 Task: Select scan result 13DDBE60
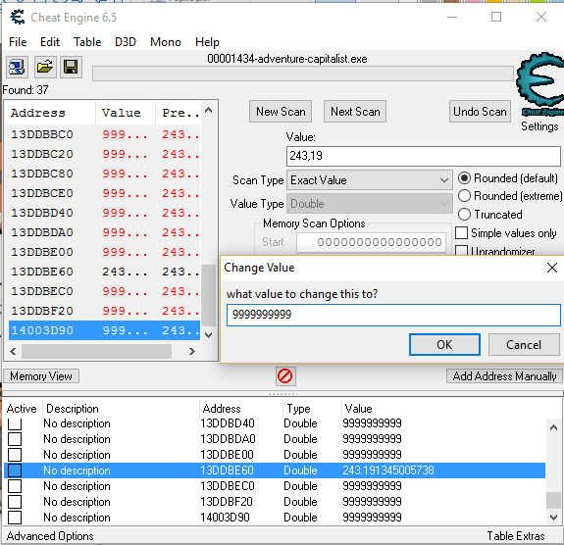coord(104,272)
